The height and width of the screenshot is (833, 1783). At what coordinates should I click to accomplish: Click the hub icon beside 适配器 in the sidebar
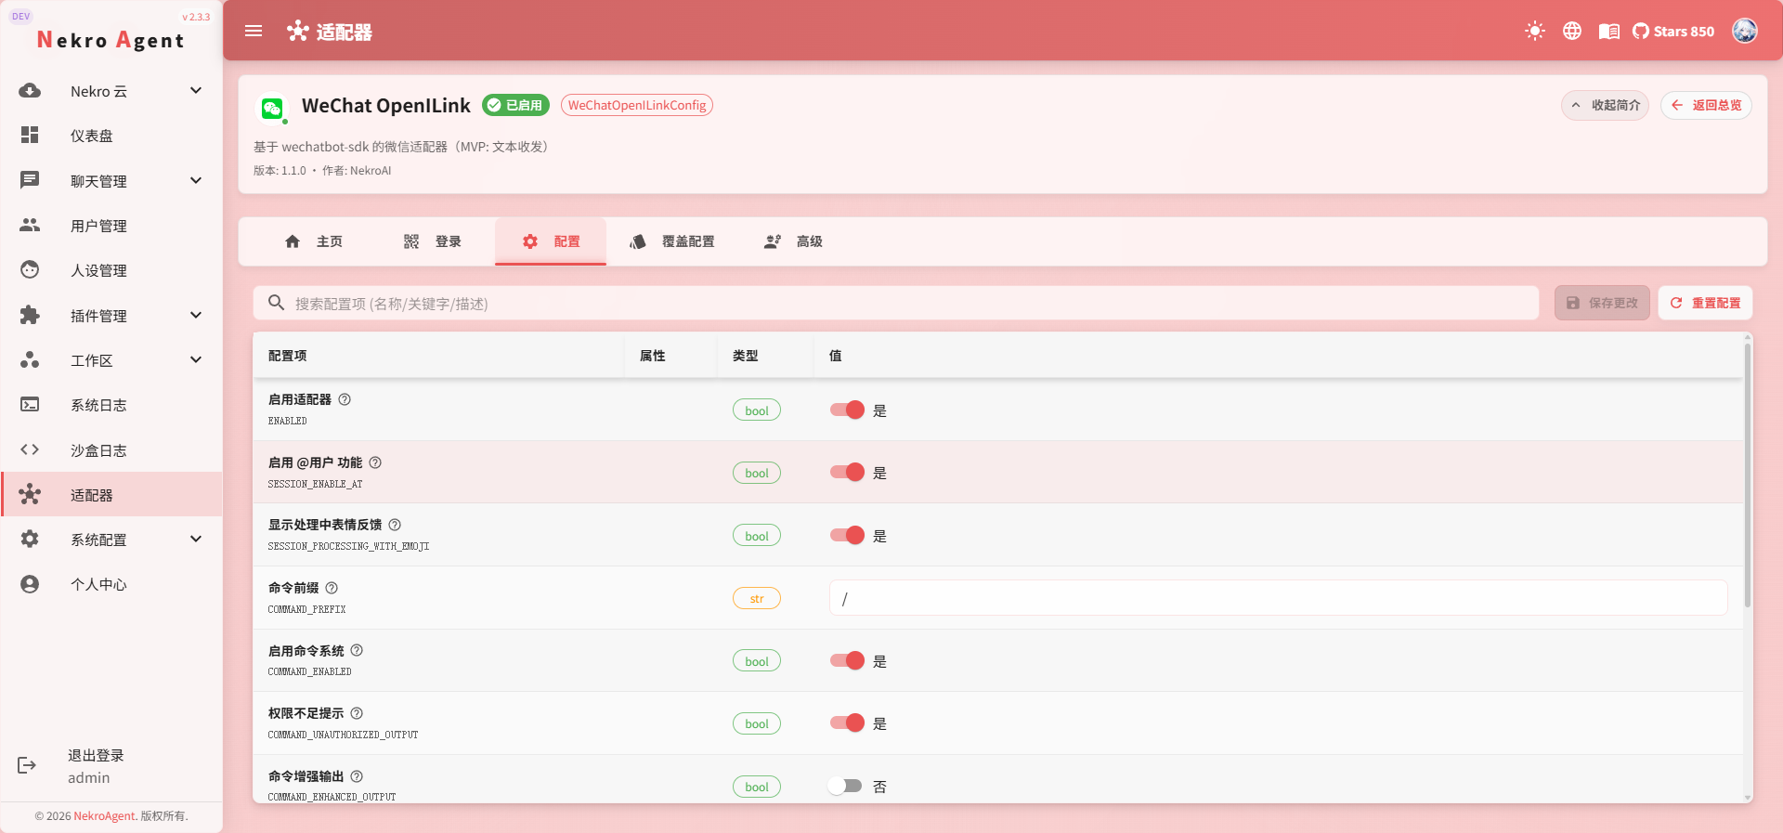[x=30, y=494]
